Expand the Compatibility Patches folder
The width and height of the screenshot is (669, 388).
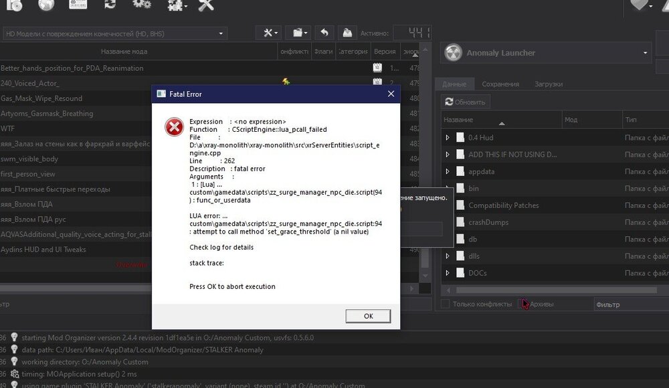pyautogui.click(x=446, y=205)
